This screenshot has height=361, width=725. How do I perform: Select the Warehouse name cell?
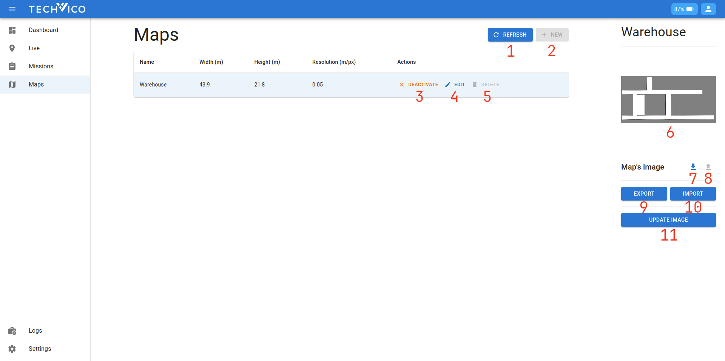(x=153, y=85)
